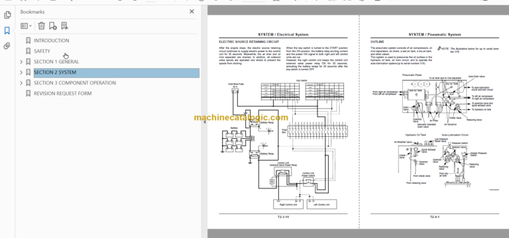
Task: Click the Auto-Lubrication Circuit diagram label
Action: point(455,135)
